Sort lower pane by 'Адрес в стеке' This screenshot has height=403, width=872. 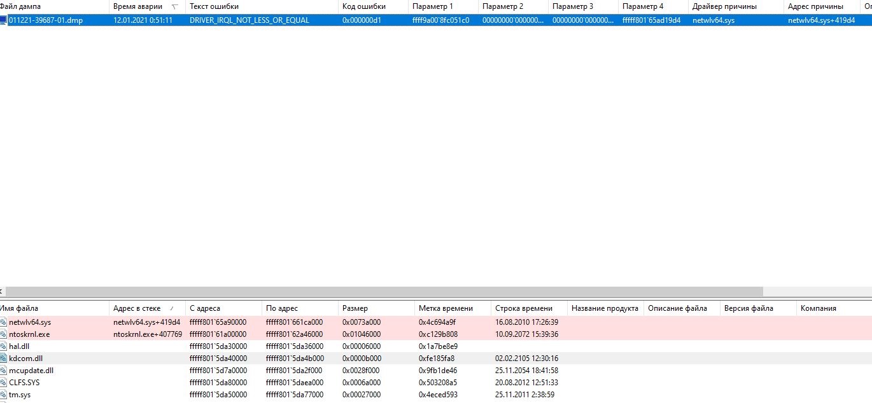pos(148,308)
